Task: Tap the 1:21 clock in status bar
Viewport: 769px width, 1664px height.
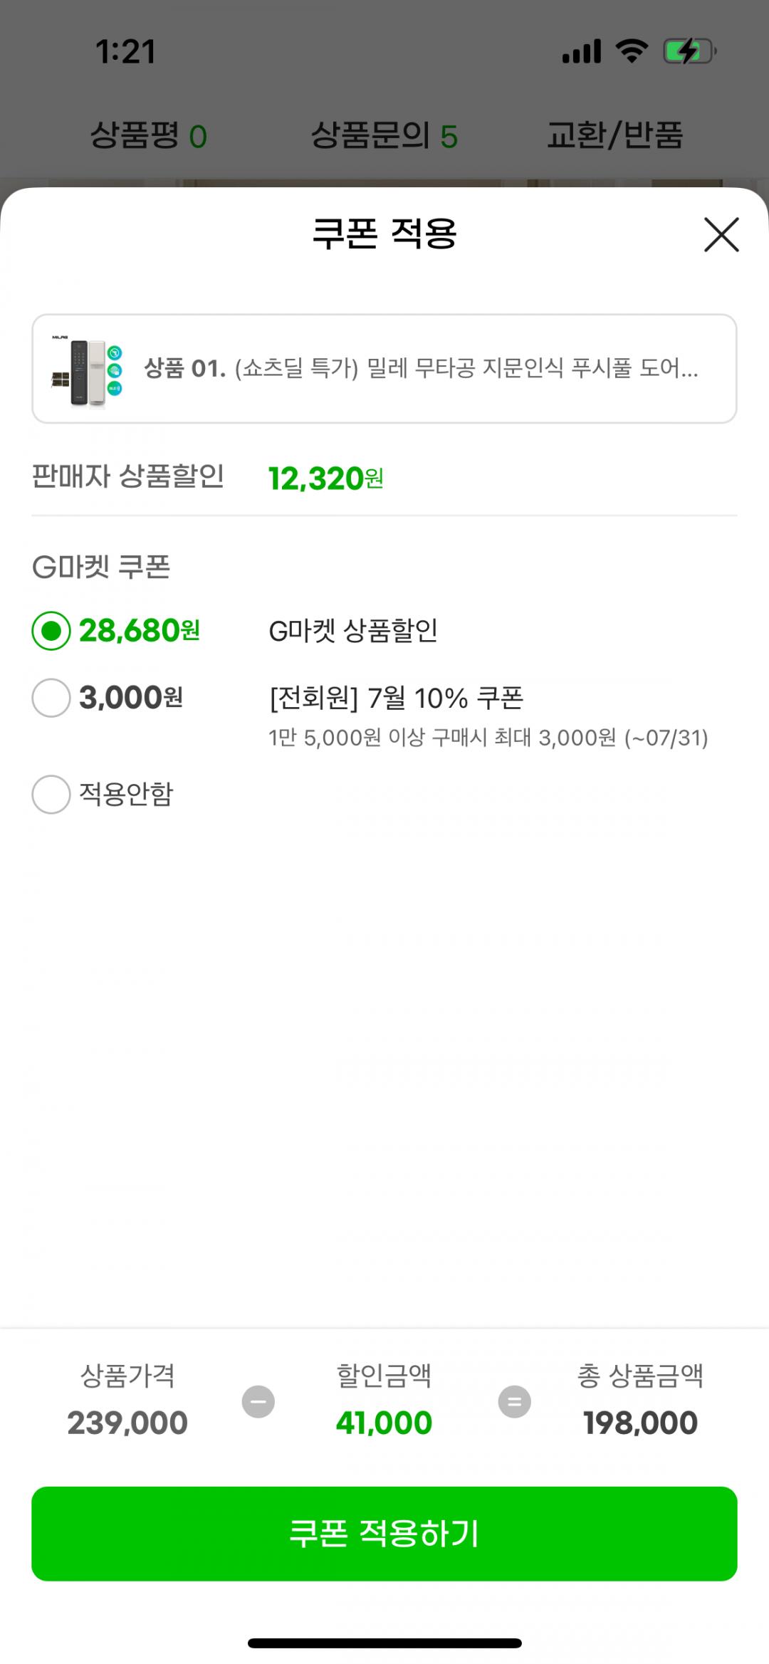Action: pyautogui.click(x=125, y=52)
